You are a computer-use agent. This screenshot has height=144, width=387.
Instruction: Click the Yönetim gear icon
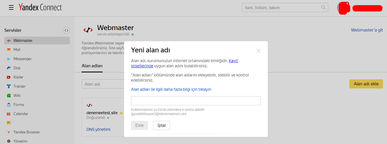coord(9,141)
